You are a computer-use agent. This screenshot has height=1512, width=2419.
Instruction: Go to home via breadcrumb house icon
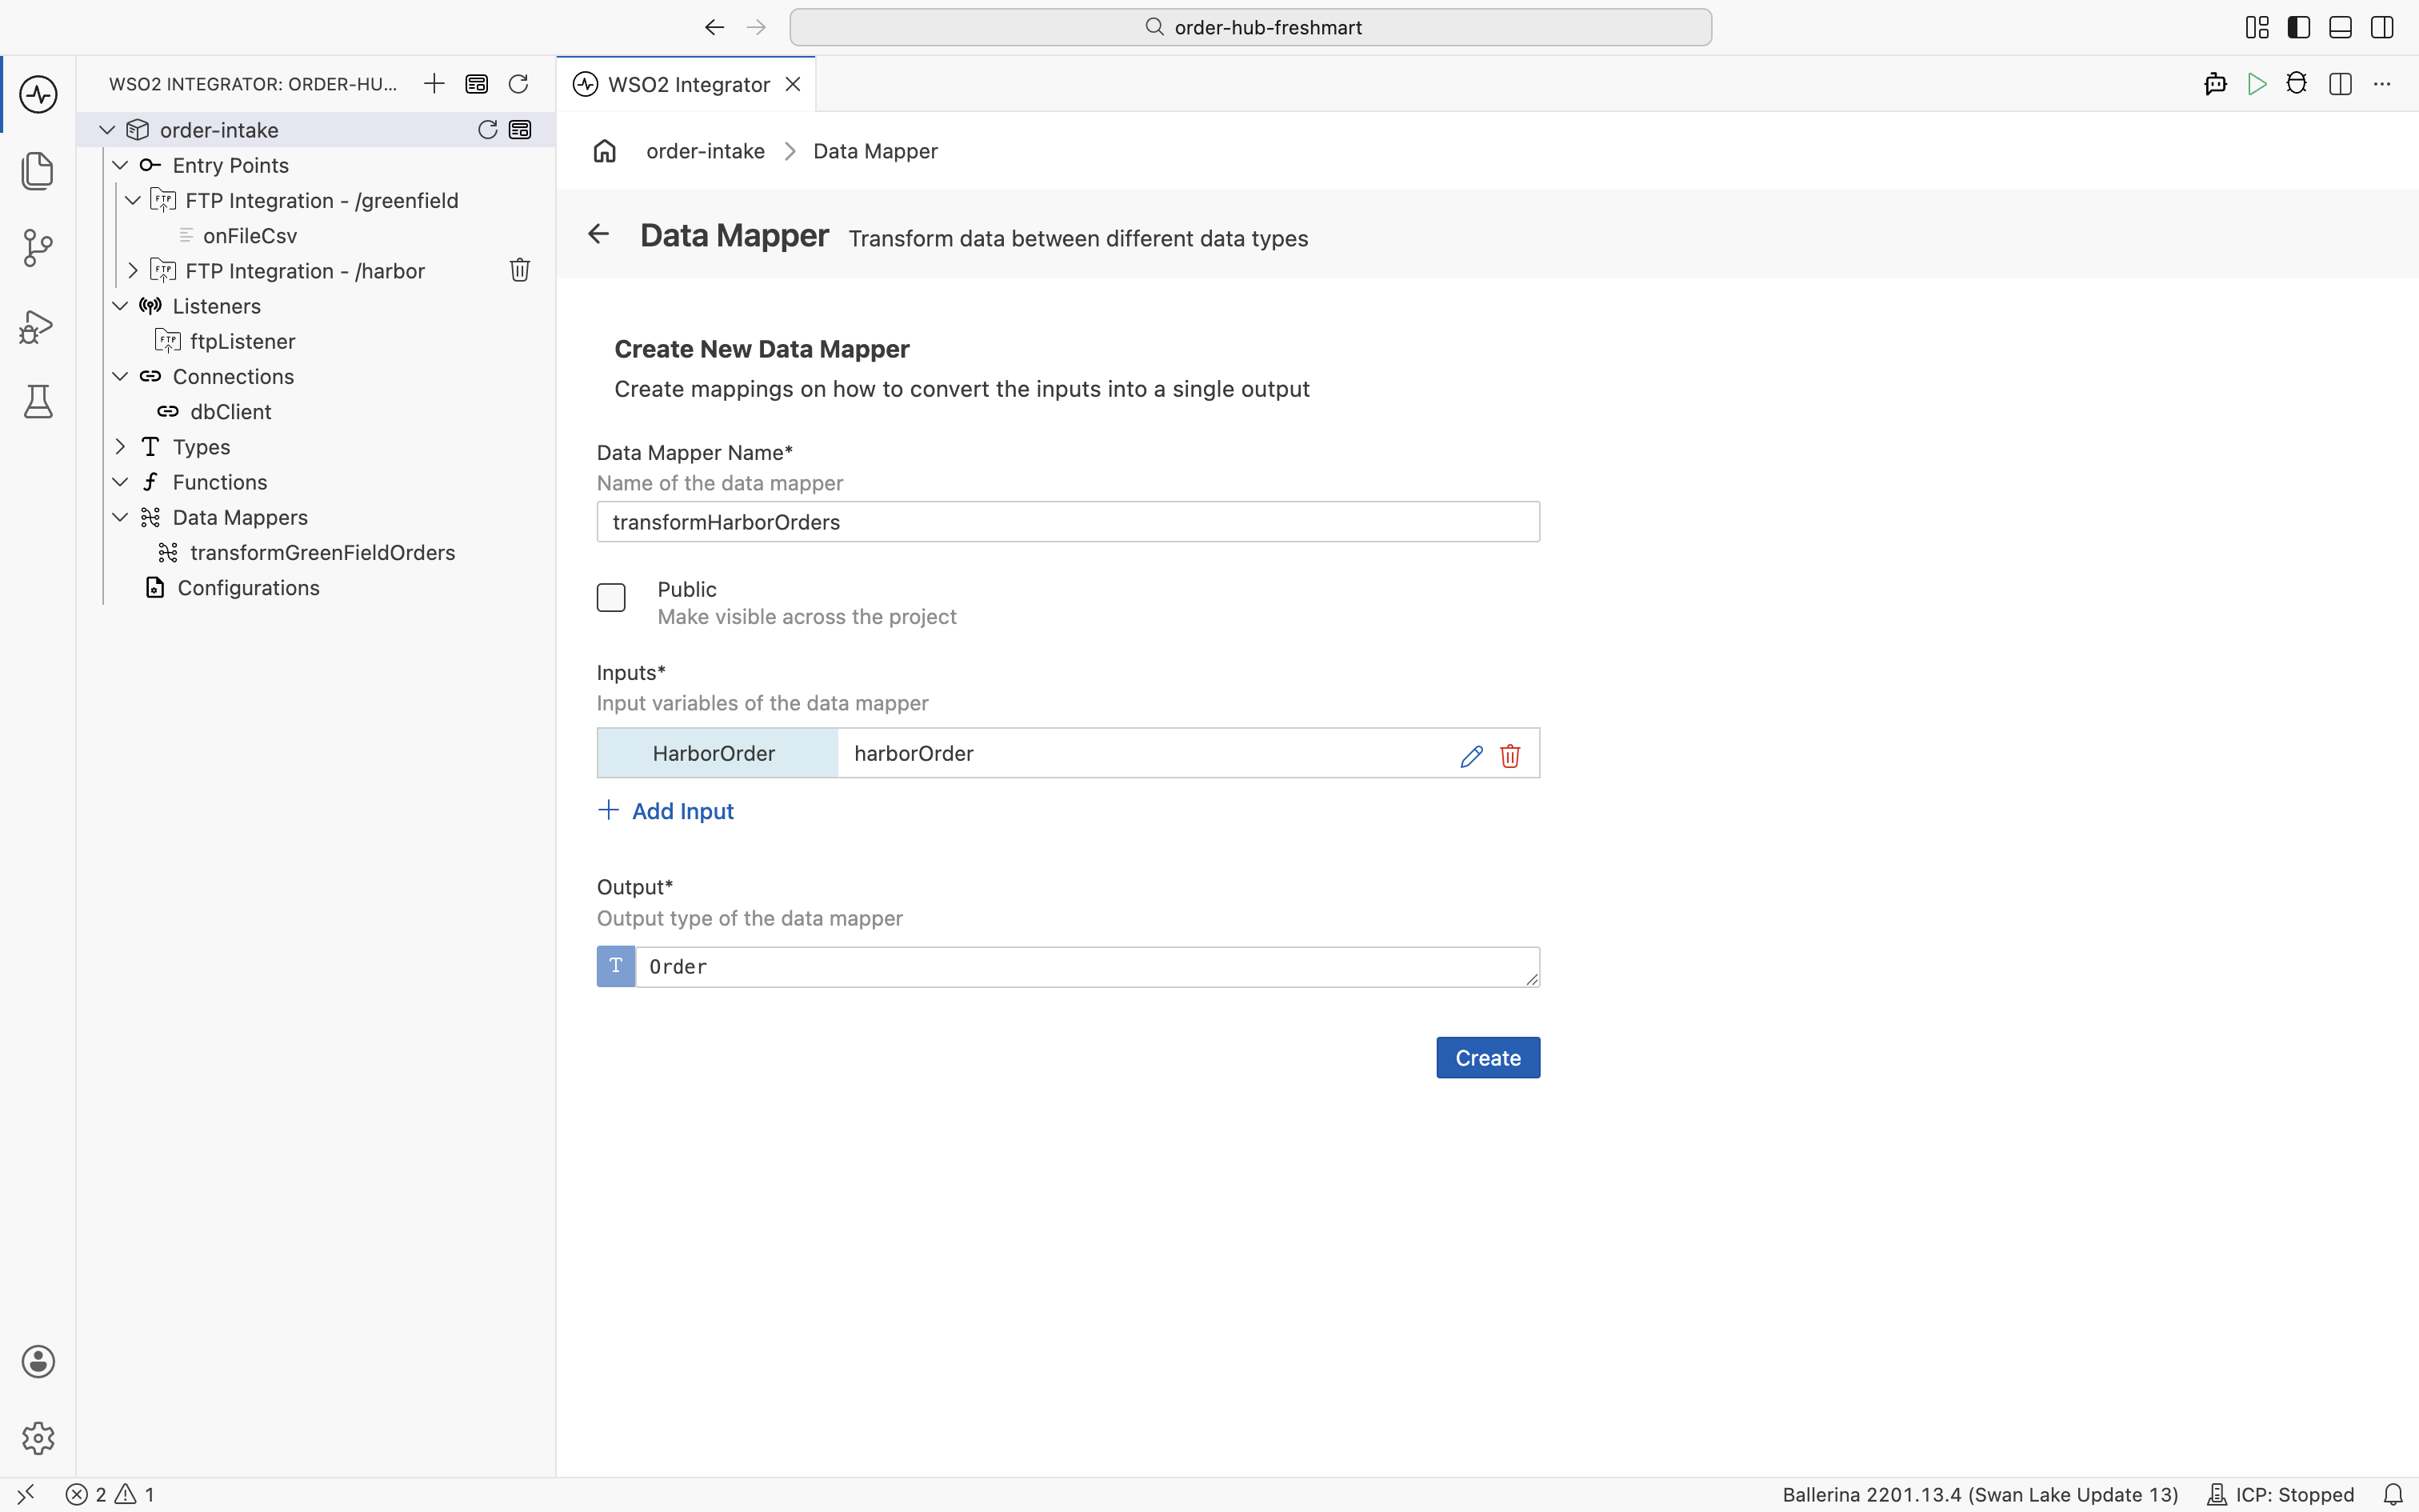(x=605, y=151)
